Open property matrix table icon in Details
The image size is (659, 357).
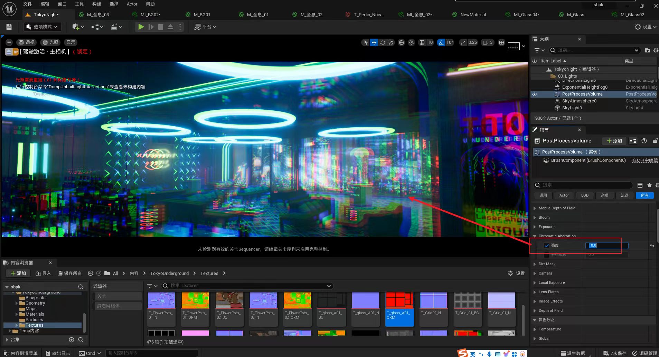pyautogui.click(x=640, y=185)
